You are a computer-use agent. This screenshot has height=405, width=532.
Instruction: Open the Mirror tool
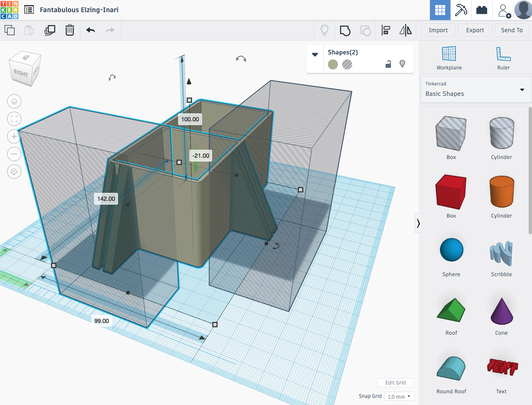pos(406,30)
